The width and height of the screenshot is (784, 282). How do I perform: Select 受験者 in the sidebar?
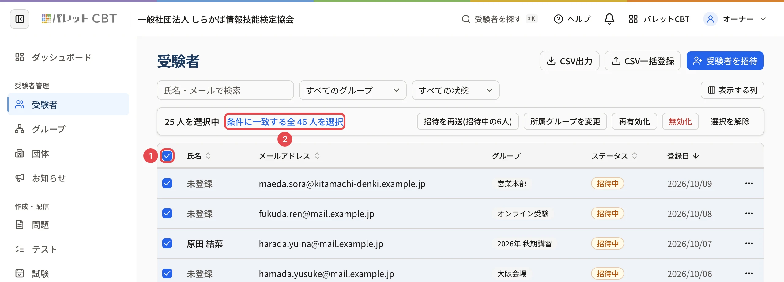(68, 105)
